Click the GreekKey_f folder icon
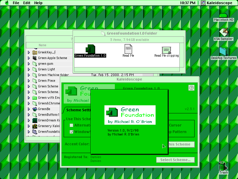The height and width of the screenshot is (179, 238). point(35,53)
